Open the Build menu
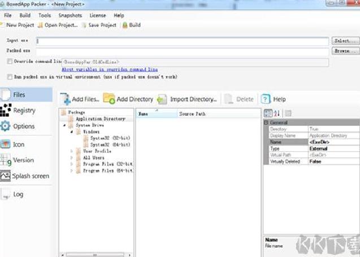Screen dimensions: 360x257 (25, 15)
